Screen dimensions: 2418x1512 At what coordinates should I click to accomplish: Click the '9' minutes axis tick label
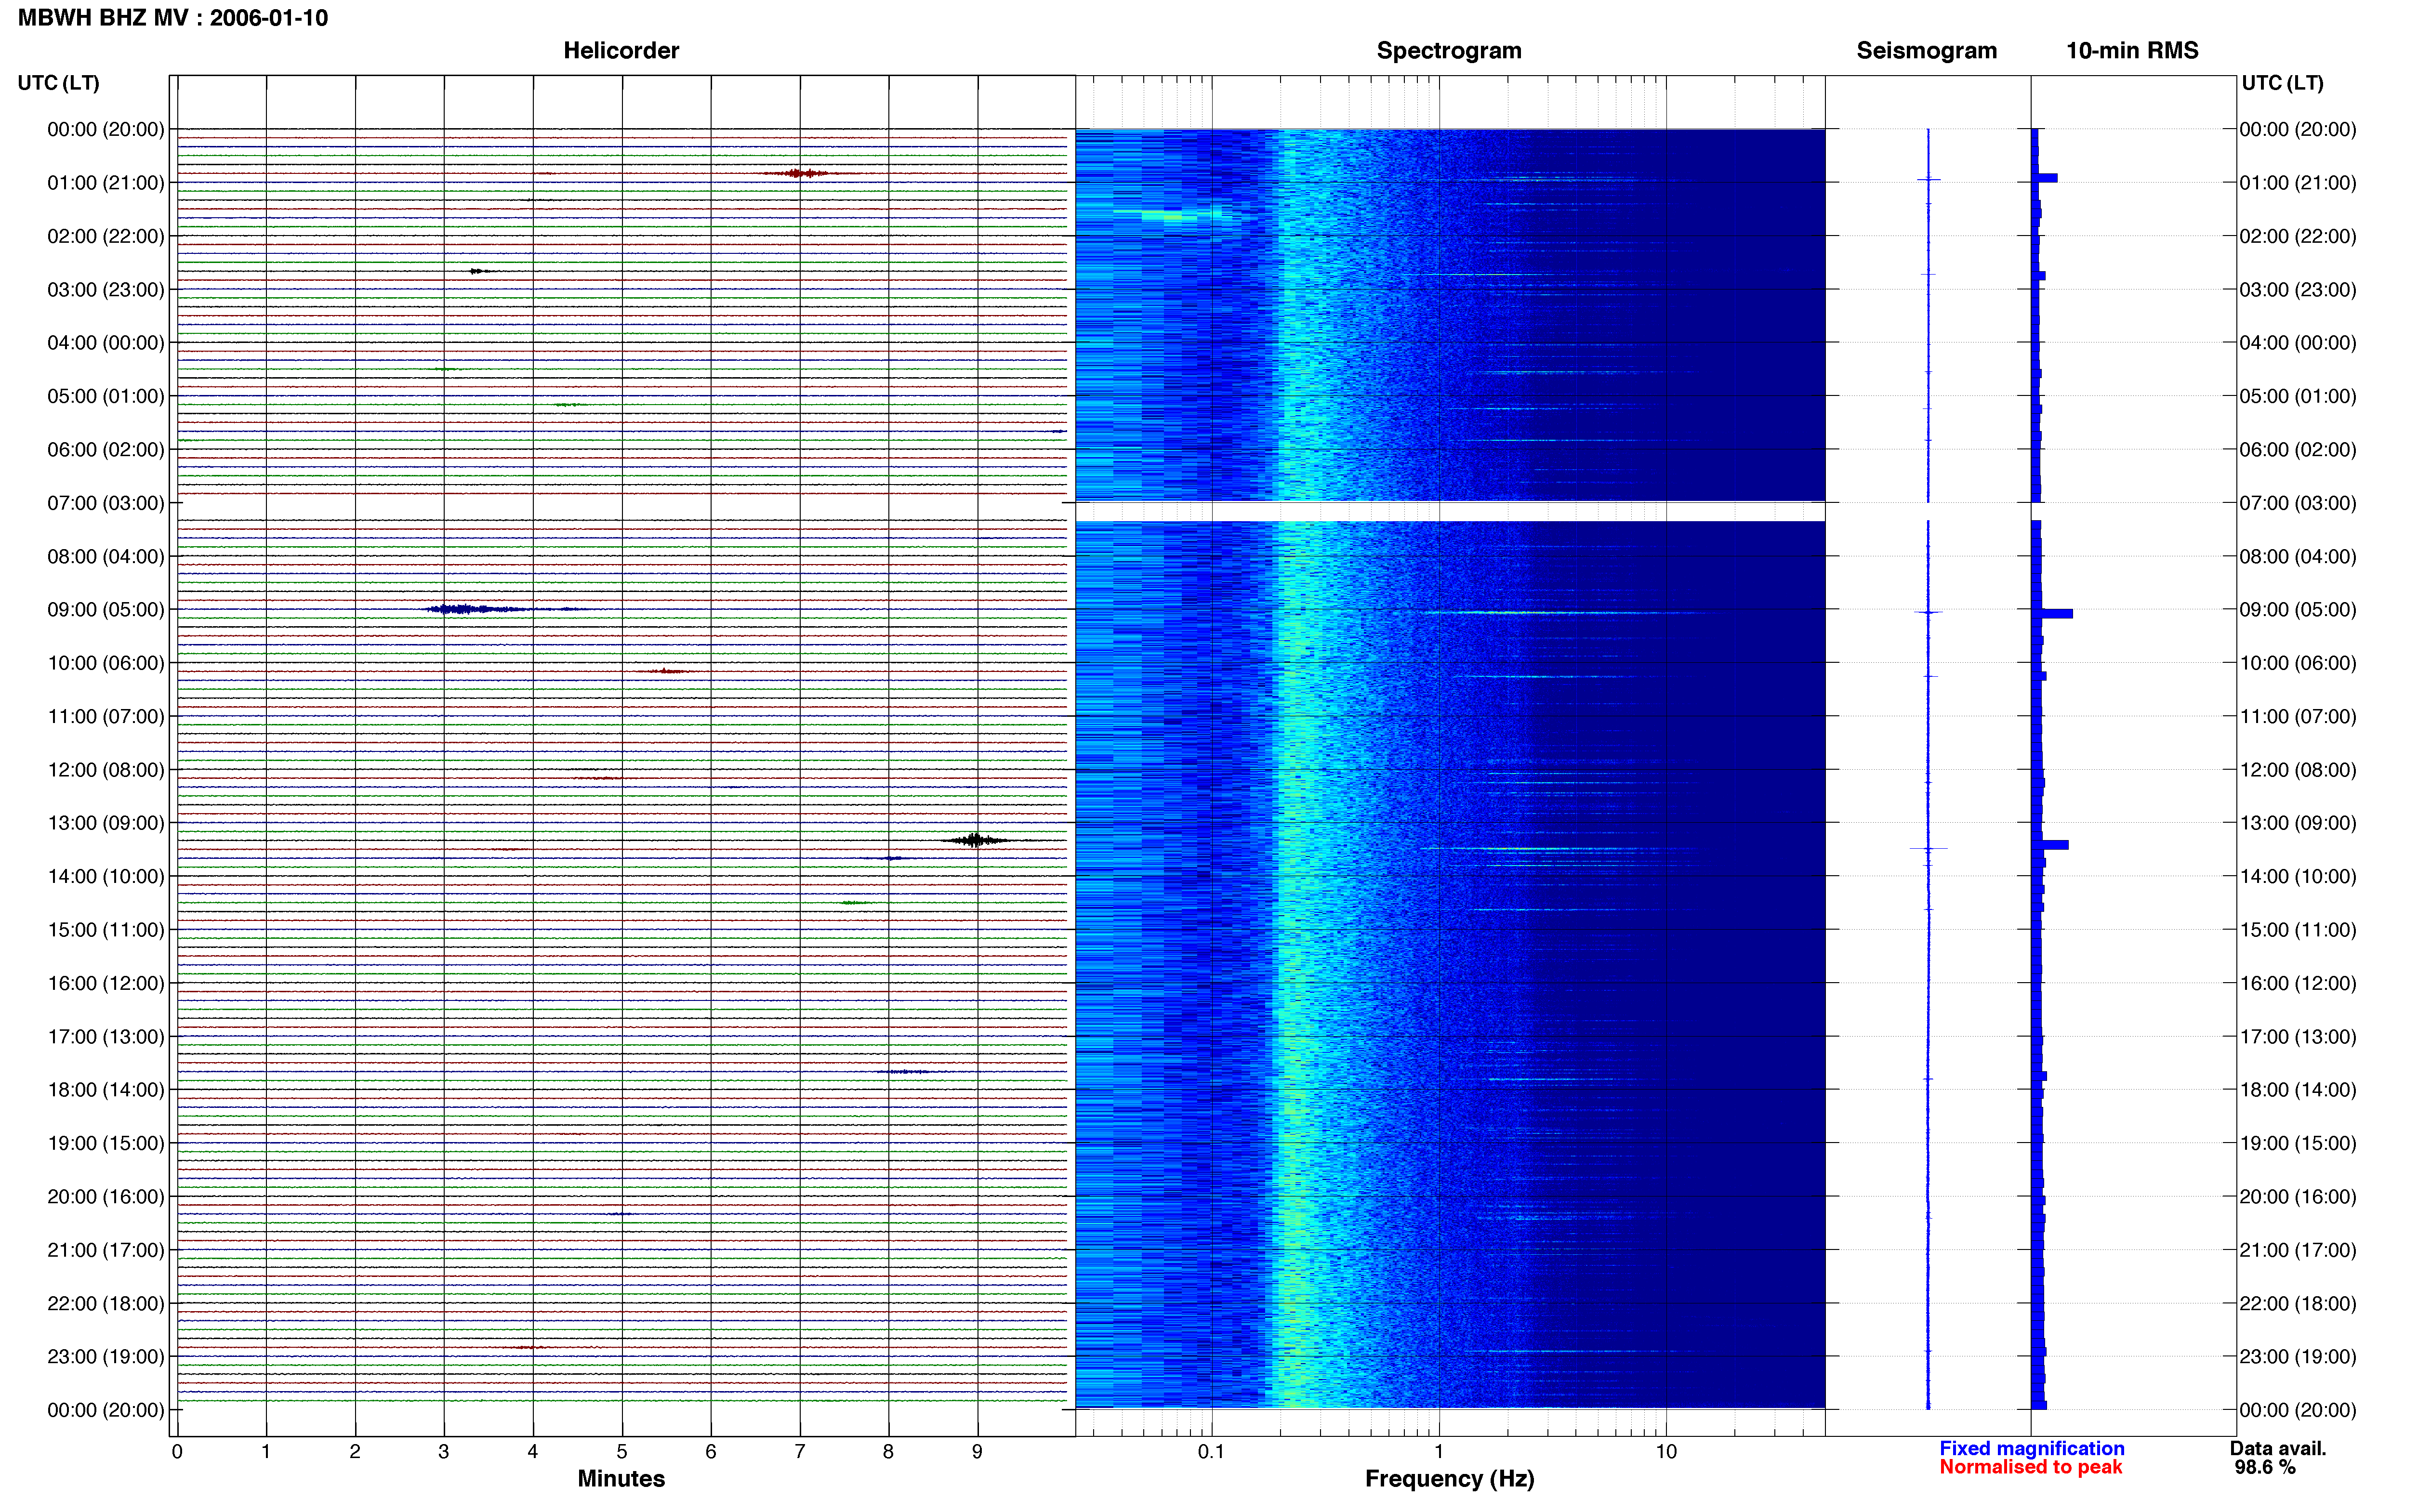pyautogui.click(x=977, y=1451)
